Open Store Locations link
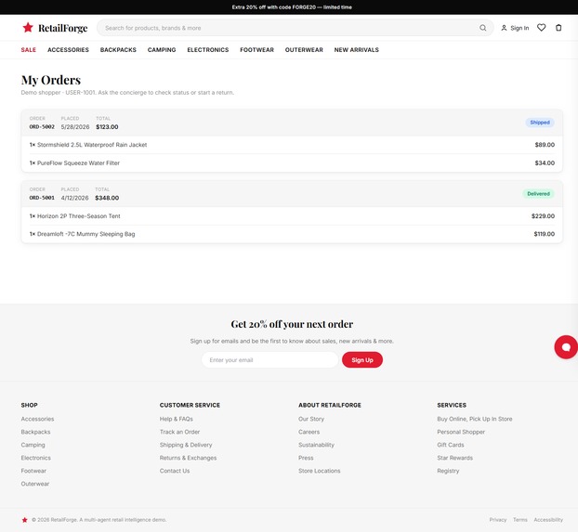 point(320,471)
